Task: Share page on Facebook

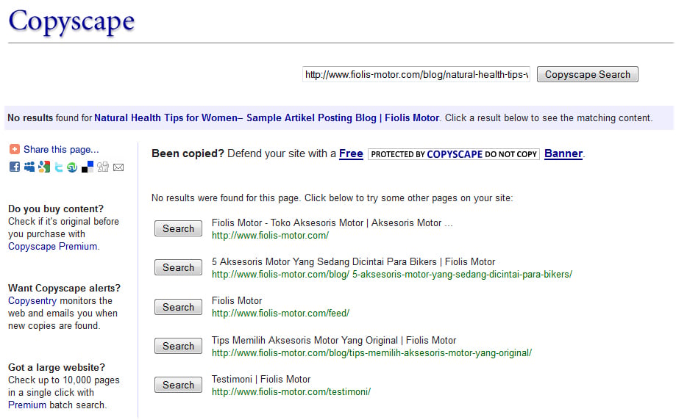Action: click(x=15, y=167)
